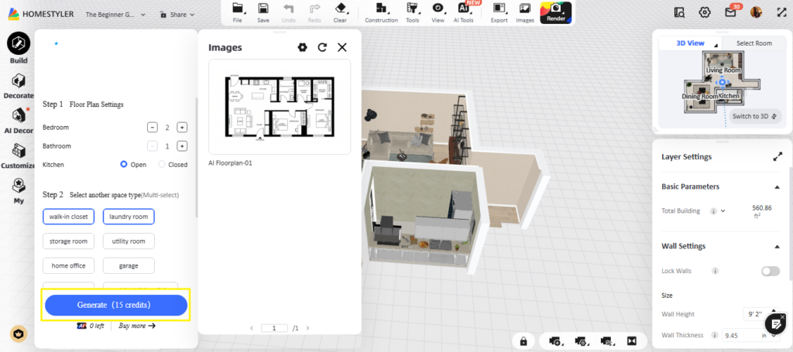Open the Export menu in toolbar
The image size is (793, 352).
pos(499,12)
